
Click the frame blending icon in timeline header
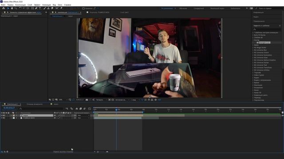(81, 109)
